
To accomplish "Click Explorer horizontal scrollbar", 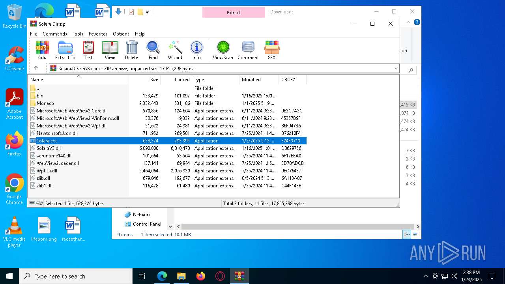I will [x=298, y=227].
